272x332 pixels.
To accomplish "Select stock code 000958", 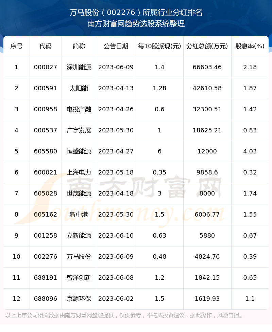I will pyautogui.click(x=46, y=109).
